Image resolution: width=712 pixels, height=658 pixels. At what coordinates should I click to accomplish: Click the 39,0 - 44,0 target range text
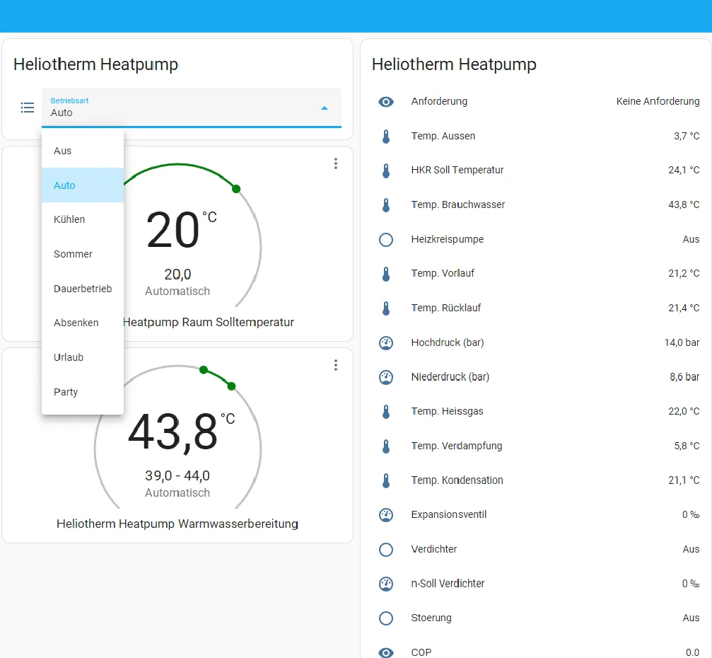(177, 475)
